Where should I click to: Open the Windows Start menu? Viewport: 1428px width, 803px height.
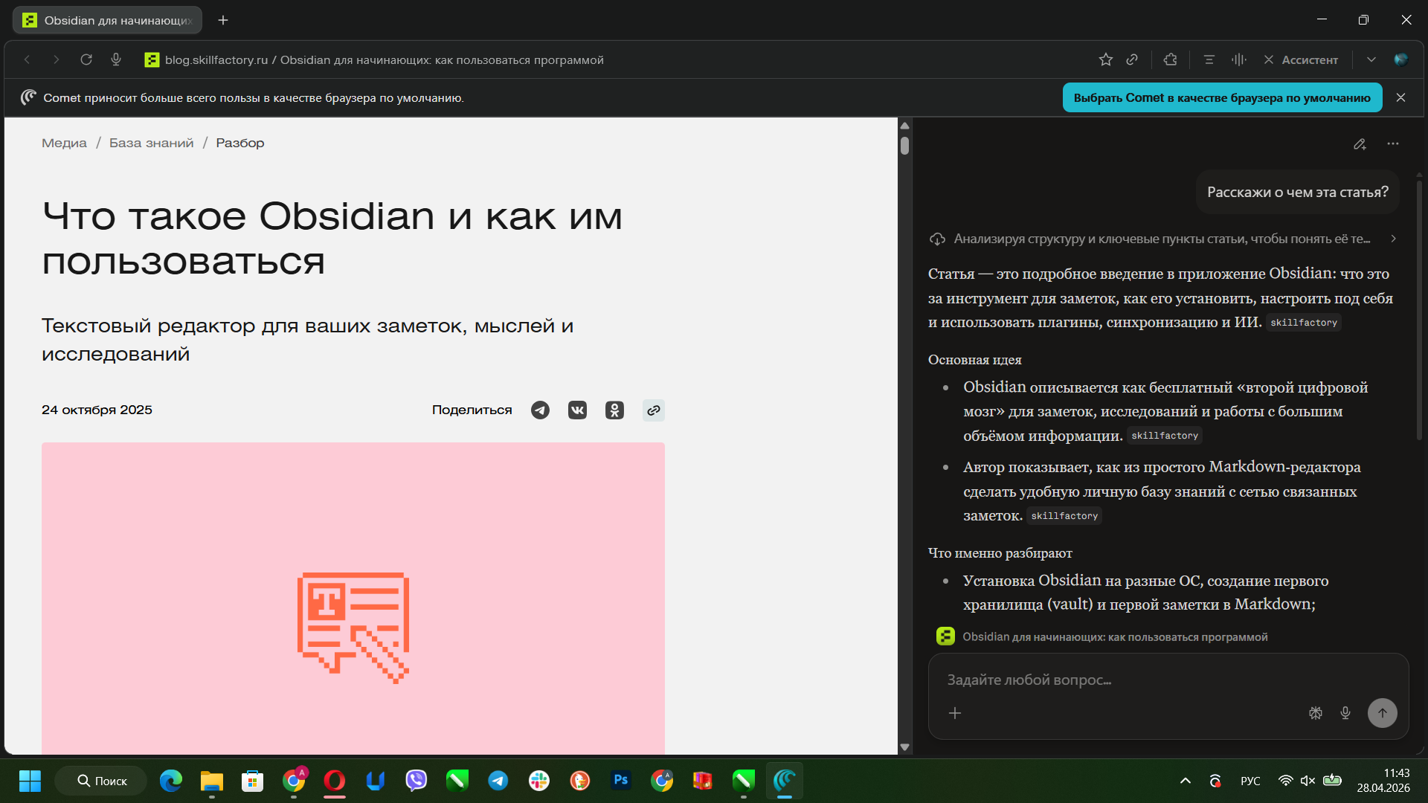click(x=30, y=781)
